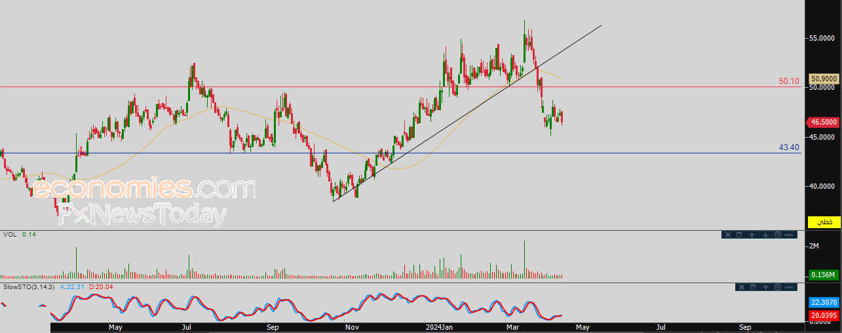Screen dimensions: 842x333
Task: Move the VOL panel up
Action: click(x=752, y=235)
